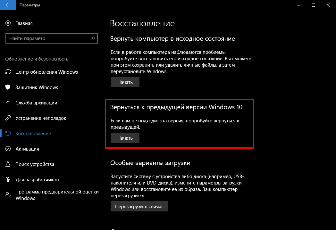Click the Поиск устройства locator icon

[x=9, y=164]
